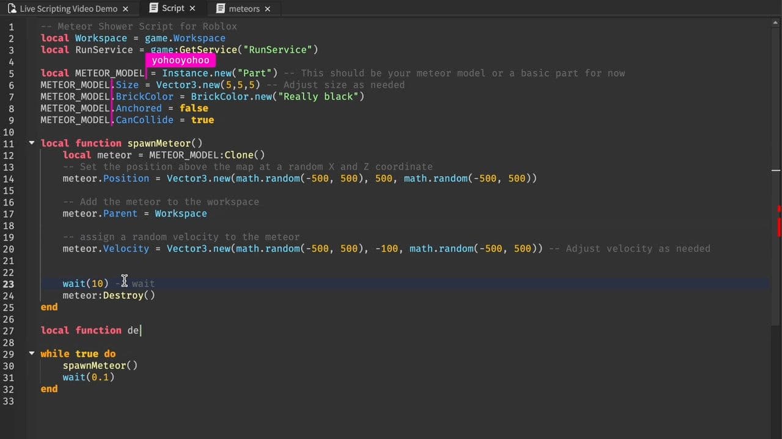Collapse the spawnMeteor function fold arrow
782x439 pixels.
click(32, 143)
